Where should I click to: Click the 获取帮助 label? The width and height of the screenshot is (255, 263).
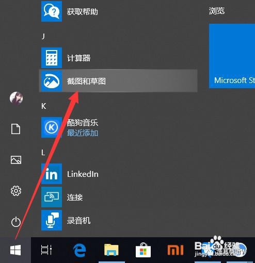83,12
